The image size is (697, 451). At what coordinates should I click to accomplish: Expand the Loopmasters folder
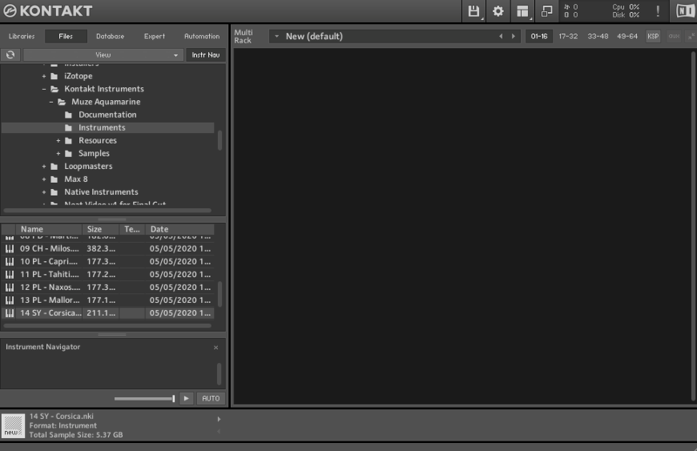(x=44, y=166)
